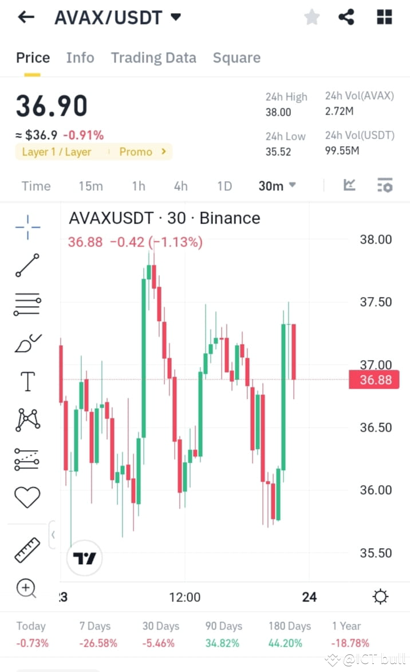Select the 1D timeframe option
Screen dimensions: 410x672
pos(224,185)
